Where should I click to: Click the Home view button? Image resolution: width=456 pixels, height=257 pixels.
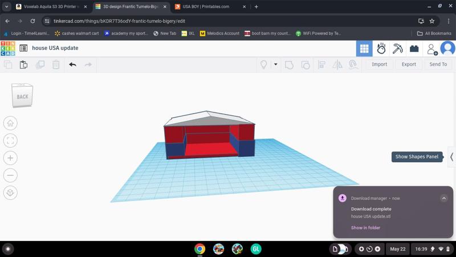(10, 123)
